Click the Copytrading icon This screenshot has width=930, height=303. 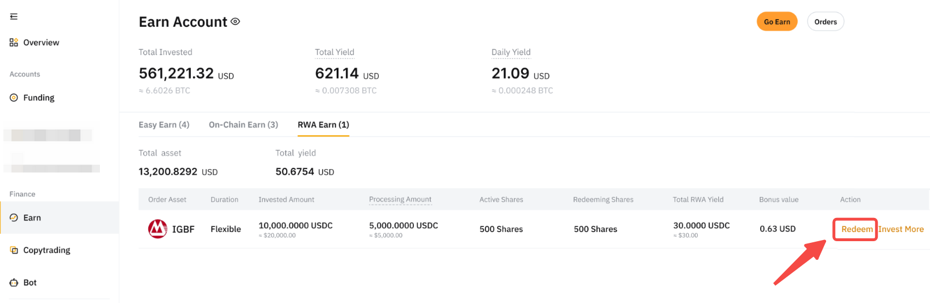[x=14, y=250]
